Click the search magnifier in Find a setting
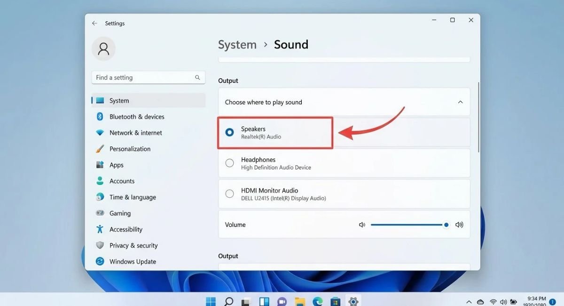Image resolution: width=564 pixels, height=306 pixels. (197, 78)
